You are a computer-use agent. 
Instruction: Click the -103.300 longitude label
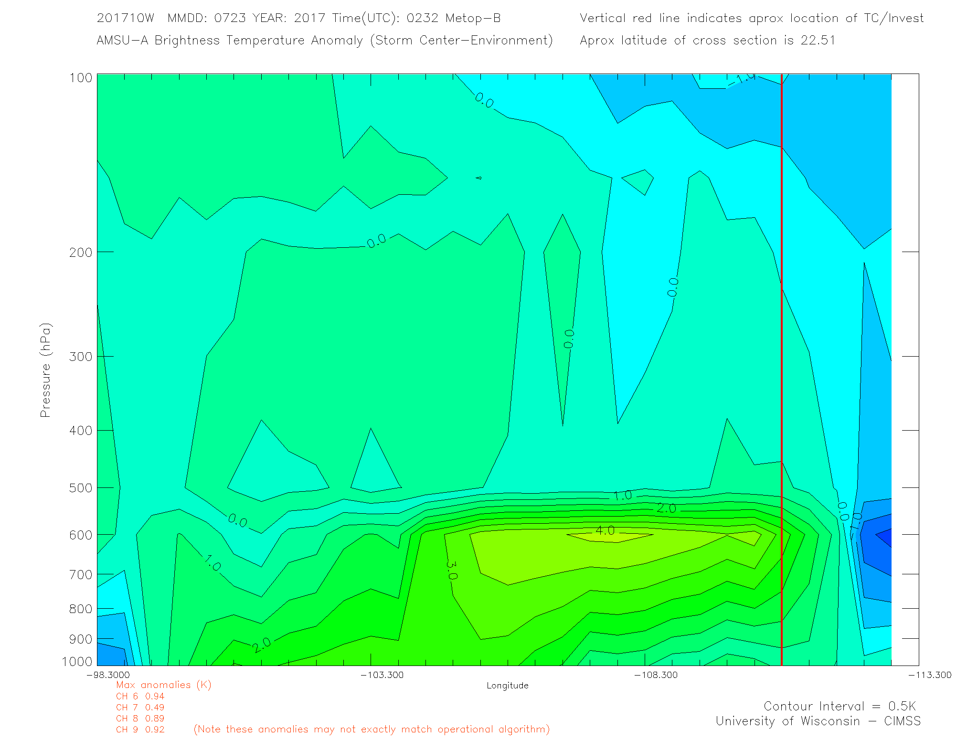click(x=382, y=675)
